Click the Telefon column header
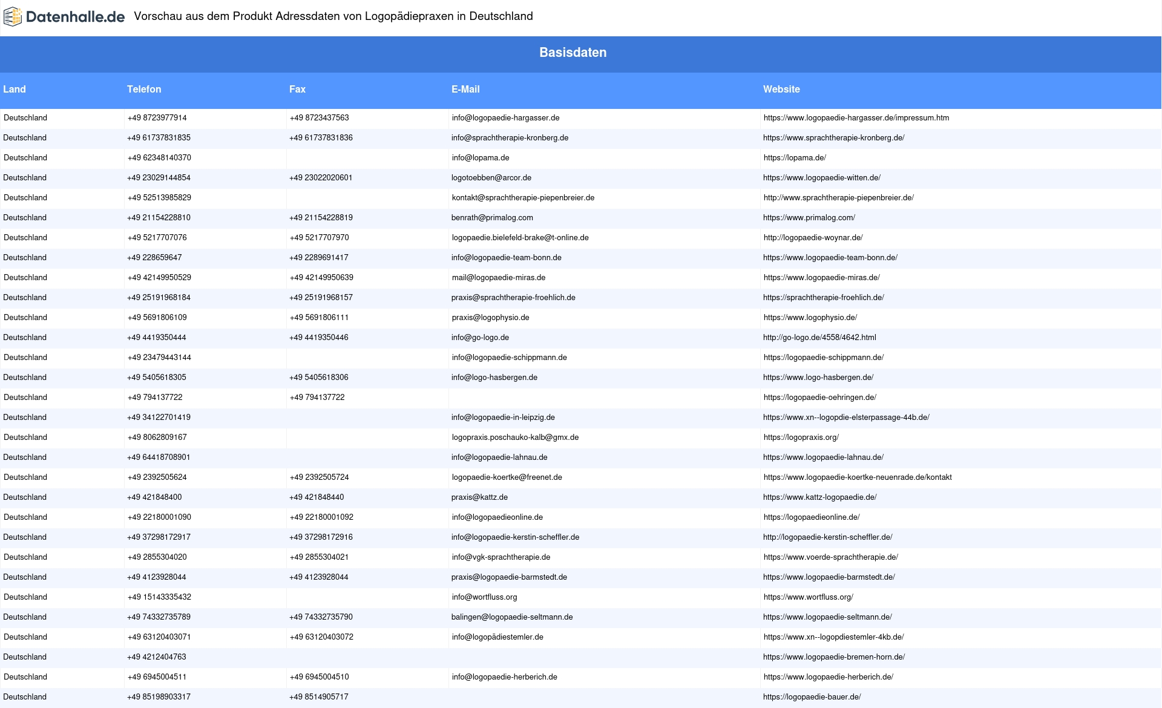This screenshot has height=708, width=1162. tap(144, 89)
